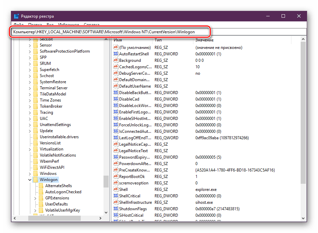Expand the Virtualization key node
This screenshot has height=233, width=318.
point(30,149)
